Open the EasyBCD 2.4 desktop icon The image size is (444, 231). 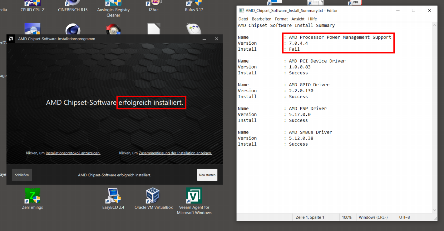coord(113,199)
